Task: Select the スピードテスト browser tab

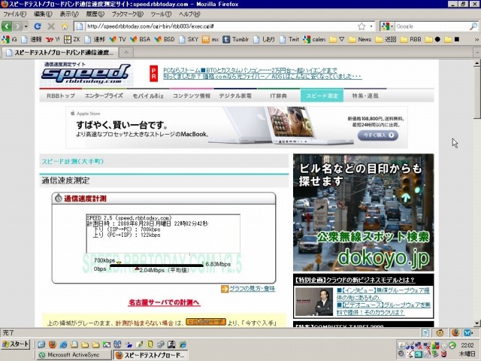Action: [x=60, y=53]
